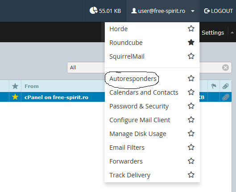236x192 pixels.
Task: Toggle favorite star for Configure Mail Client
Action: point(191,120)
